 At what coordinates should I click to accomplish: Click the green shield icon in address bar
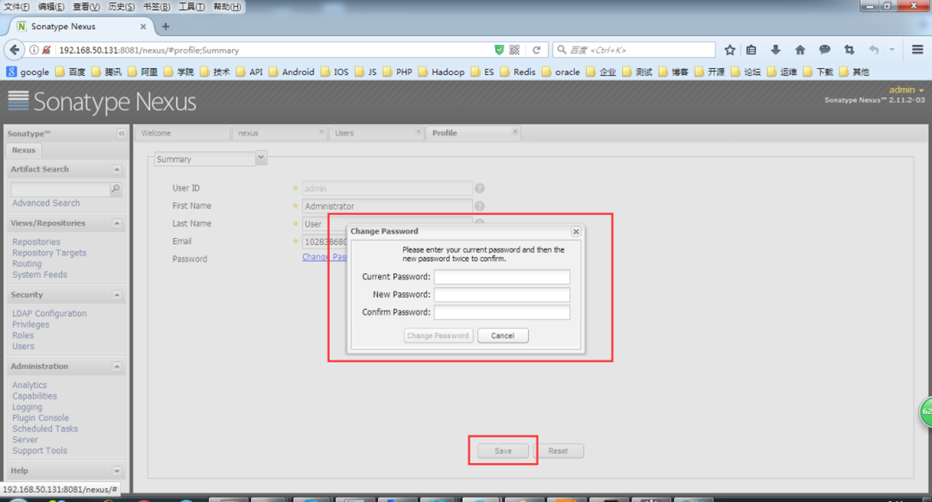pos(499,50)
